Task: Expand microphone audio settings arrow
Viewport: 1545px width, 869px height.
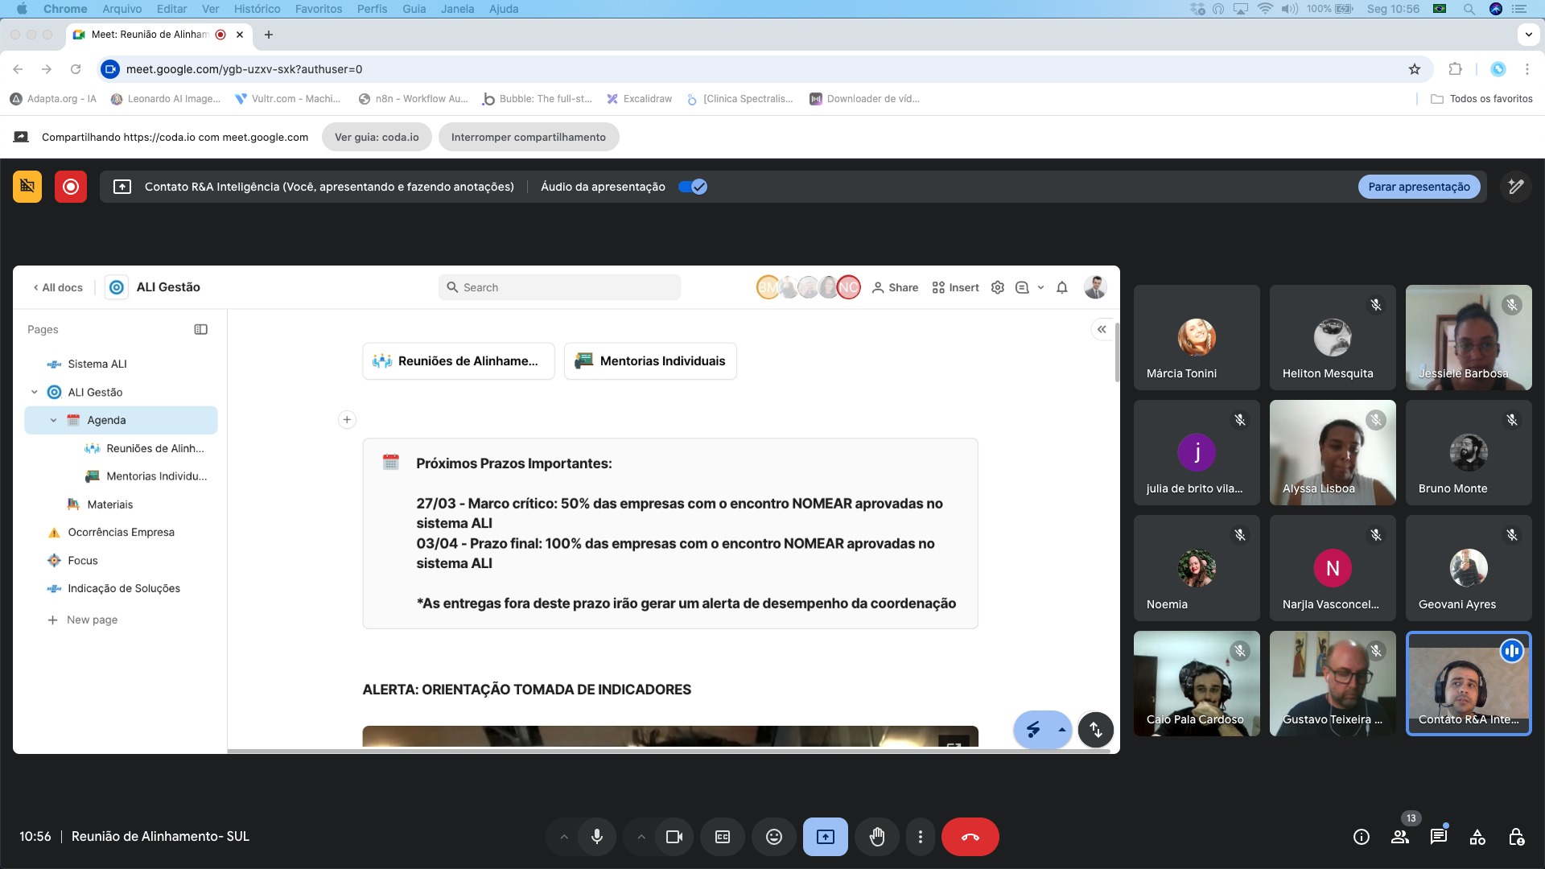Action: click(x=564, y=837)
